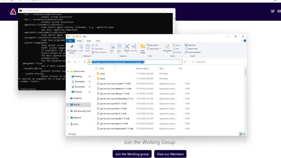Click the Delete X icon
The width and height of the screenshot is (281, 158).
point(127,47)
